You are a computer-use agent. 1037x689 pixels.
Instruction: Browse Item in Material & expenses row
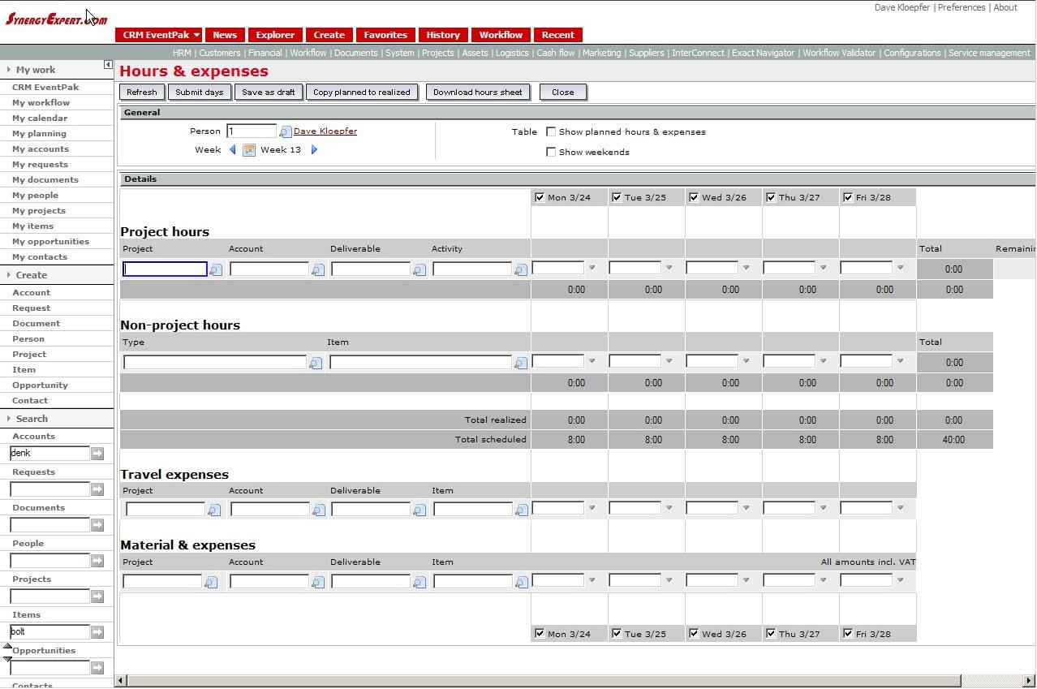522,582
